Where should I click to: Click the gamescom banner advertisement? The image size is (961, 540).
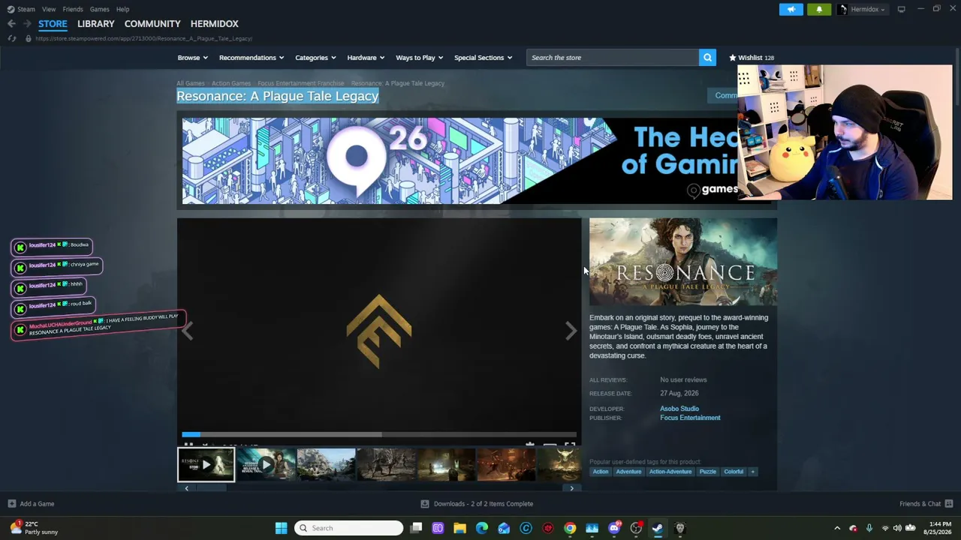[459, 160]
